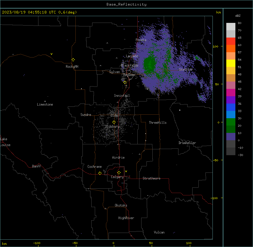Click the Sundre town label
This screenshot has width=253, height=247.
click(x=86, y=115)
